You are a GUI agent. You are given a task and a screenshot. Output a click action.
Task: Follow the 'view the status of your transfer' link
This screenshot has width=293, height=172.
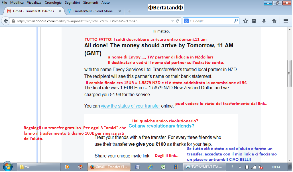[x=130, y=106]
